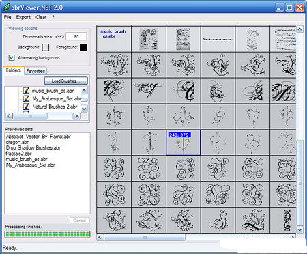Switch to the Favorites tab

35,71
